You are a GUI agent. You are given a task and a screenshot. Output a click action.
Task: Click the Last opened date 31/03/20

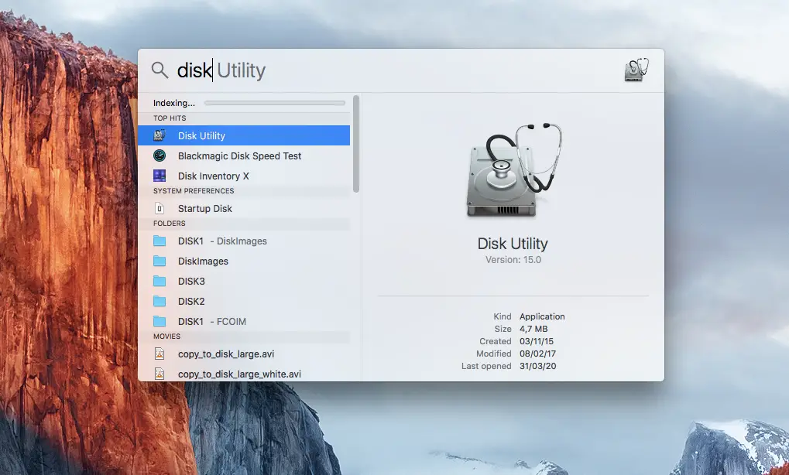(x=537, y=366)
